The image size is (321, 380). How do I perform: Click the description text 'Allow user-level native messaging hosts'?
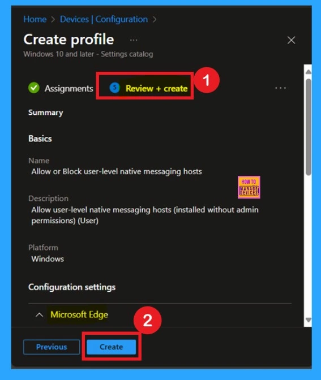101,210
